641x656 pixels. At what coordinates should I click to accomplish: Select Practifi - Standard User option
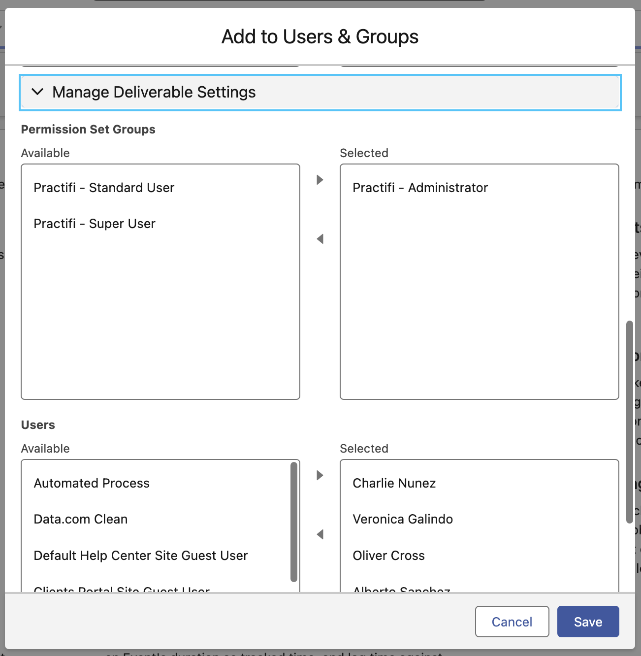coord(160,188)
